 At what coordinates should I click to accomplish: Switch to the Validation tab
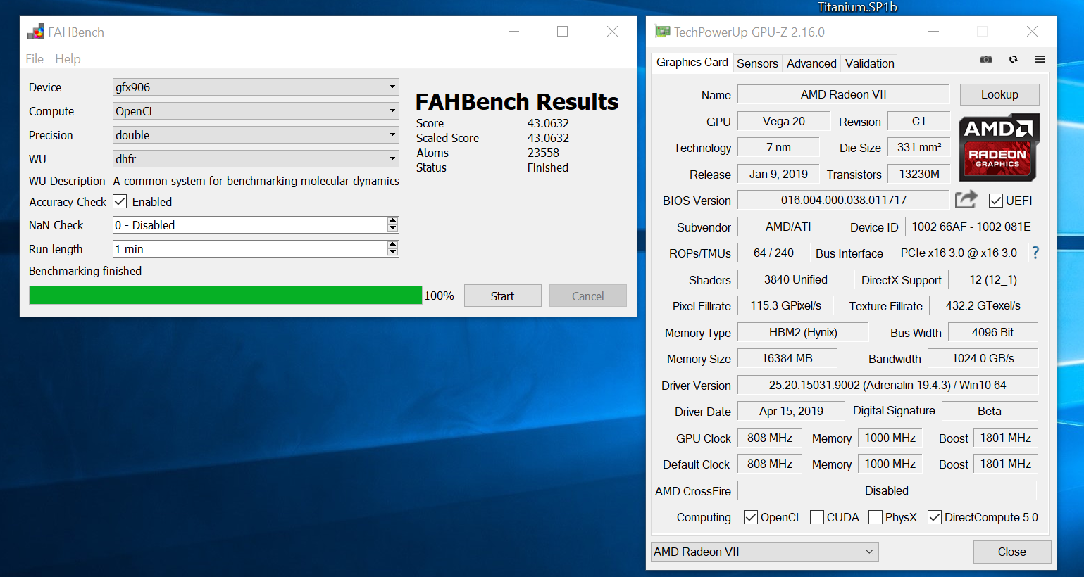click(x=870, y=63)
